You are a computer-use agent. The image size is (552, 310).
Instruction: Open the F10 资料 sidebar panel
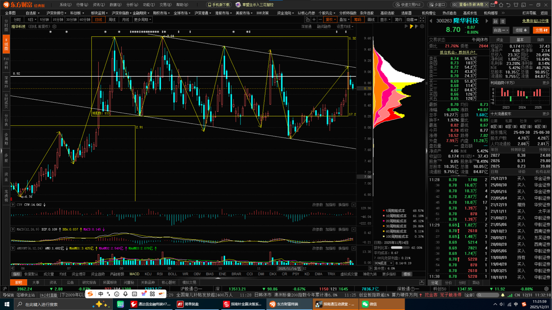[6, 63]
